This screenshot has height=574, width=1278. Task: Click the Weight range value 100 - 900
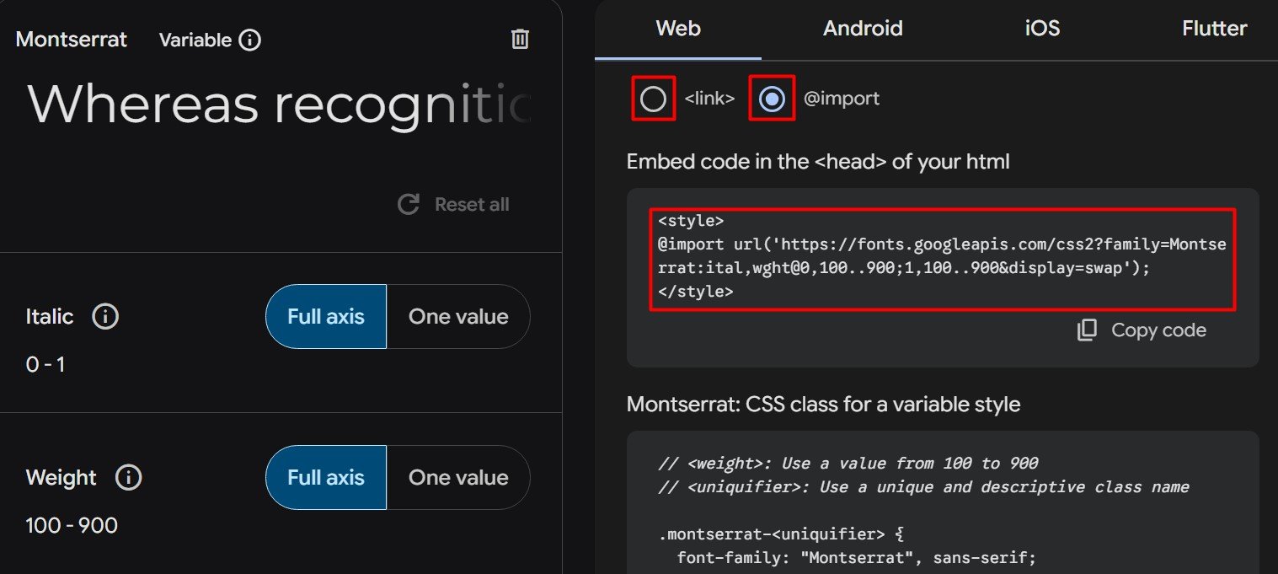(x=72, y=526)
